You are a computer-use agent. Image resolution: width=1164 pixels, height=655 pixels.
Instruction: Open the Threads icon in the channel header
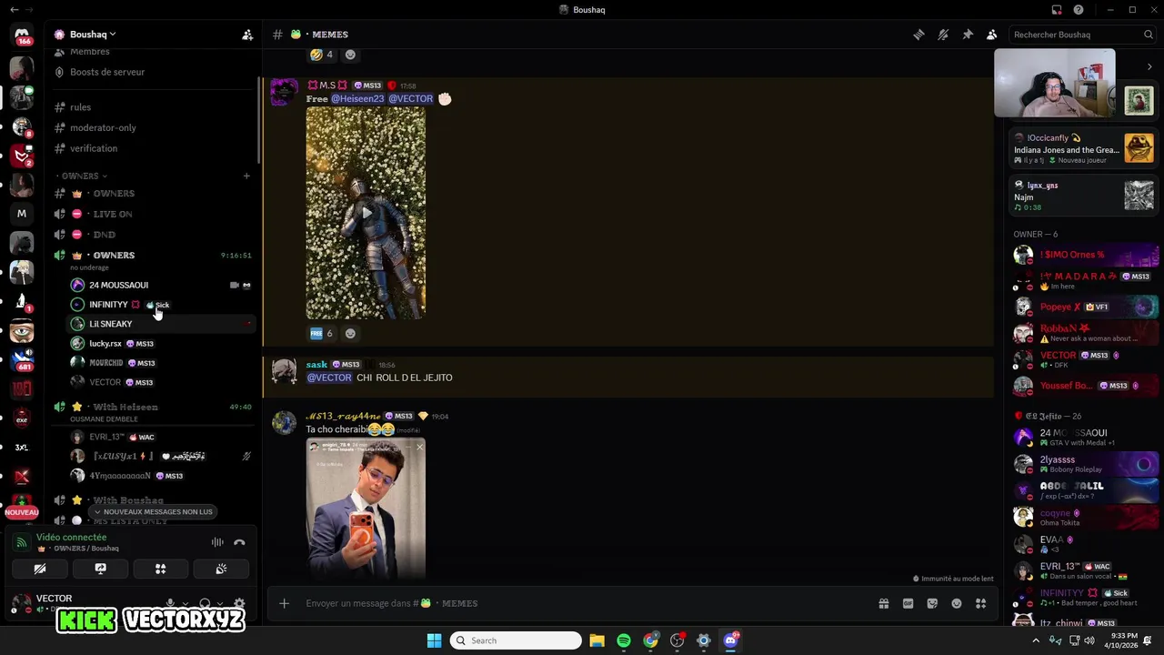point(918,35)
